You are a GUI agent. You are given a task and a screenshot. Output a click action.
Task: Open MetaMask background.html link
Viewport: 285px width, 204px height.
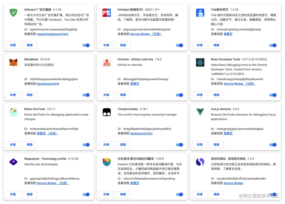pyautogui.click(x=48, y=84)
